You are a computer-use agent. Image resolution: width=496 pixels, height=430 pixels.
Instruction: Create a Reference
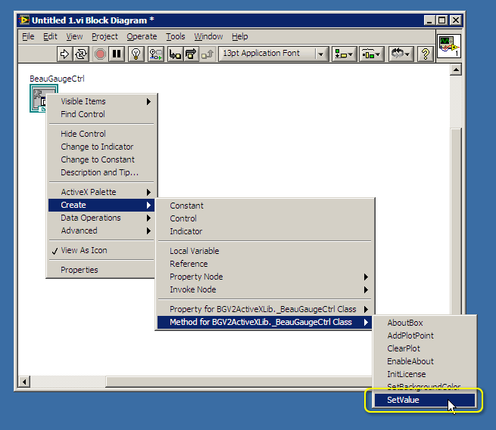click(x=264, y=264)
